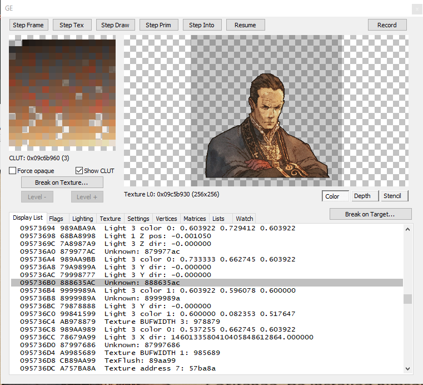This screenshot has height=385, width=423.
Task: Click the Step Tex button
Action: coord(72,25)
